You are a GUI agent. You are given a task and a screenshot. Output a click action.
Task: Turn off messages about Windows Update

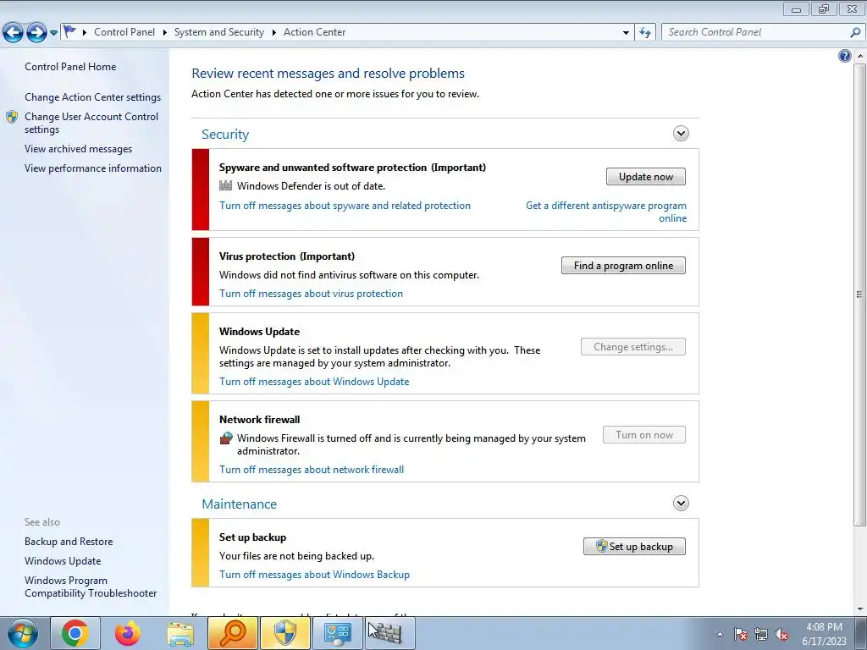click(x=314, y=382)
